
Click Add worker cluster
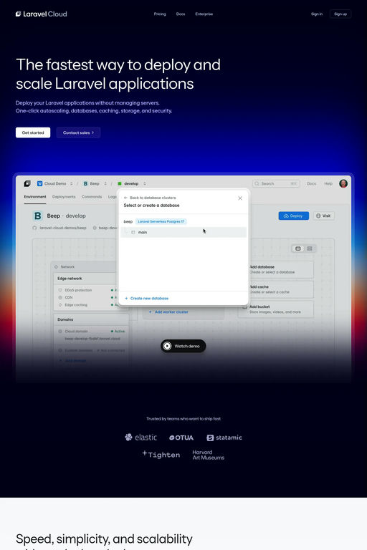[x=168, y=312]
